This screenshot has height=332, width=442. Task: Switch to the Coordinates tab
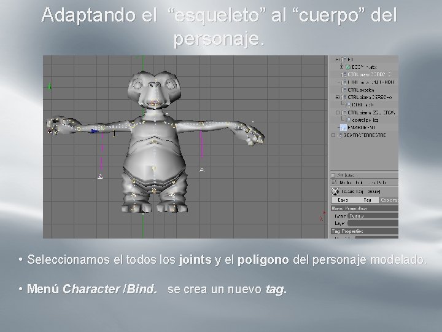(389, 200)
